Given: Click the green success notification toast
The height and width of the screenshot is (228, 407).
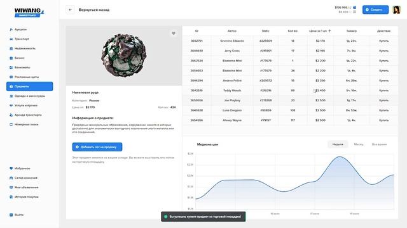Looking at the screenshot, I should click(x=203, y=217).
